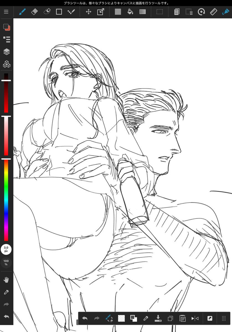
Task: Select the Eraser tool in top toolbar
Action: point(34,12)
